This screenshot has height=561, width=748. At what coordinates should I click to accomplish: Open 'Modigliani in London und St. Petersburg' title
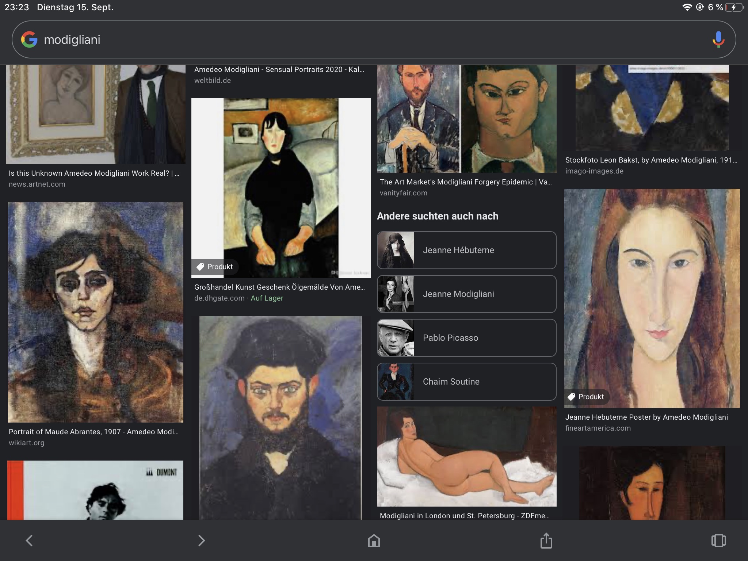pos(465,516)
